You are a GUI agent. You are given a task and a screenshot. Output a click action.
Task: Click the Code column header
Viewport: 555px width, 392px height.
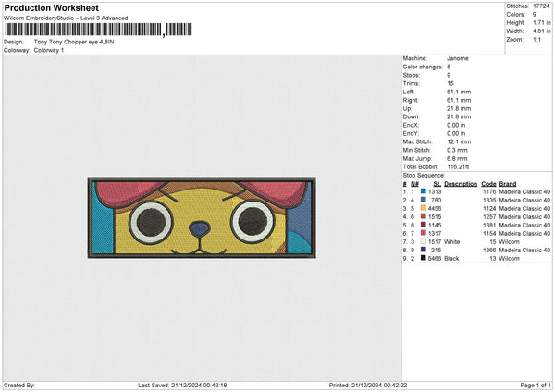click(488, 183)
